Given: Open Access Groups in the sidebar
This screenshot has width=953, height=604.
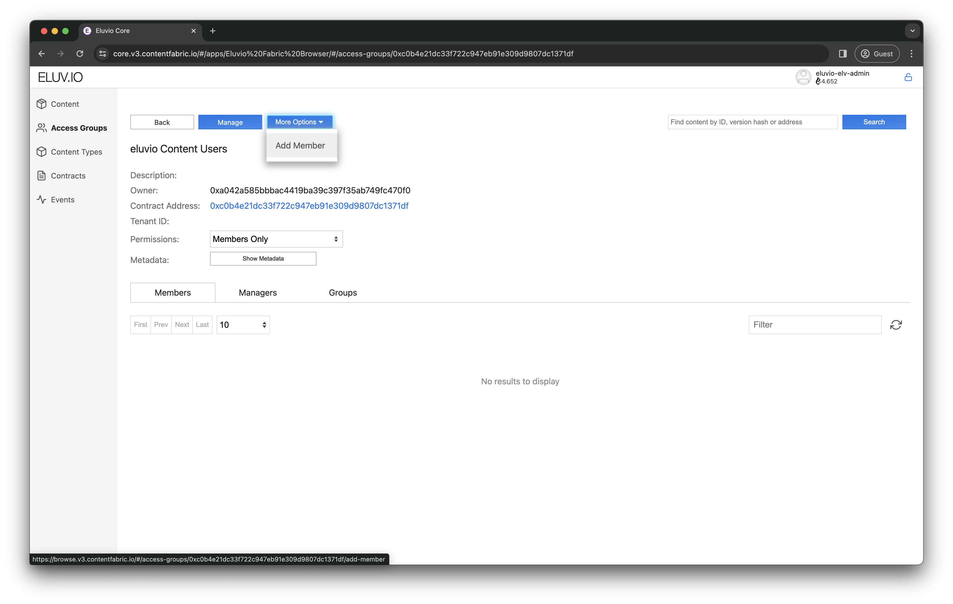Looking at the screenshot, I should pyautogui.click(x=79, y=128).
